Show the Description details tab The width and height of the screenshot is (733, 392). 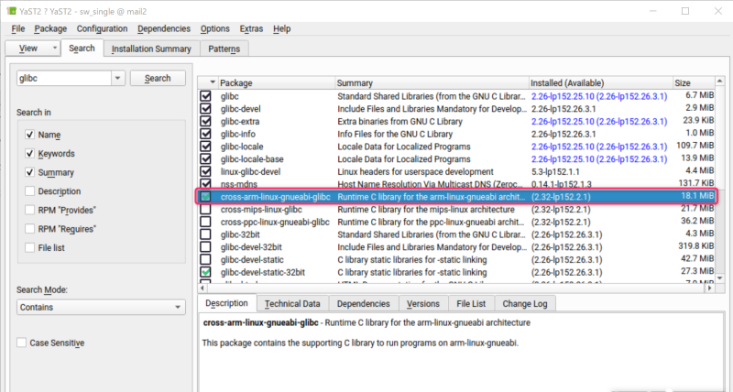pyautogui.click(x=226, y=303)
